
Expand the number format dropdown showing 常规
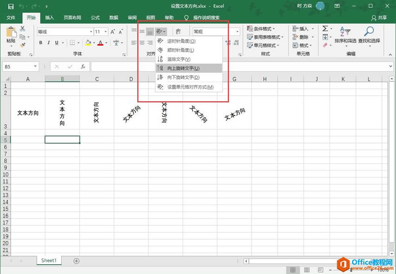pos(237,31)
